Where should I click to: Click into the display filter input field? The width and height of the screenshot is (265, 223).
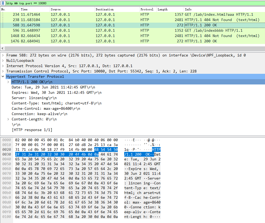point(134,3)
